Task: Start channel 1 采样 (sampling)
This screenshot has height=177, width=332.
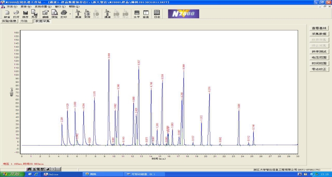Action: 87,14
